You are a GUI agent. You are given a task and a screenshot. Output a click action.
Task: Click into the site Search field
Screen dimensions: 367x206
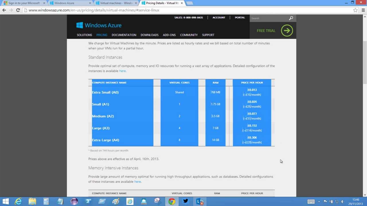click(x=269, y=18)
